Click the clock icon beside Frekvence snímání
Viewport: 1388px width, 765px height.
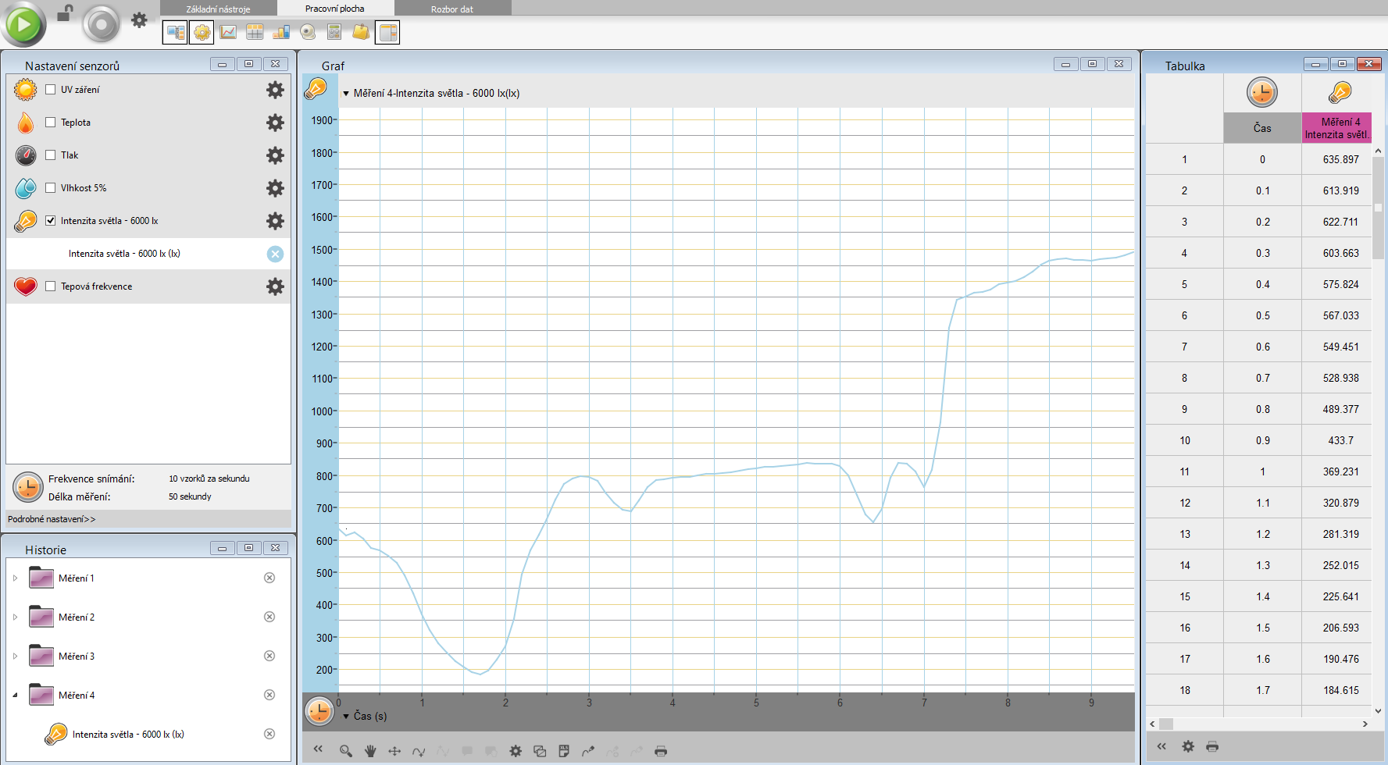(x=28, y=487)
